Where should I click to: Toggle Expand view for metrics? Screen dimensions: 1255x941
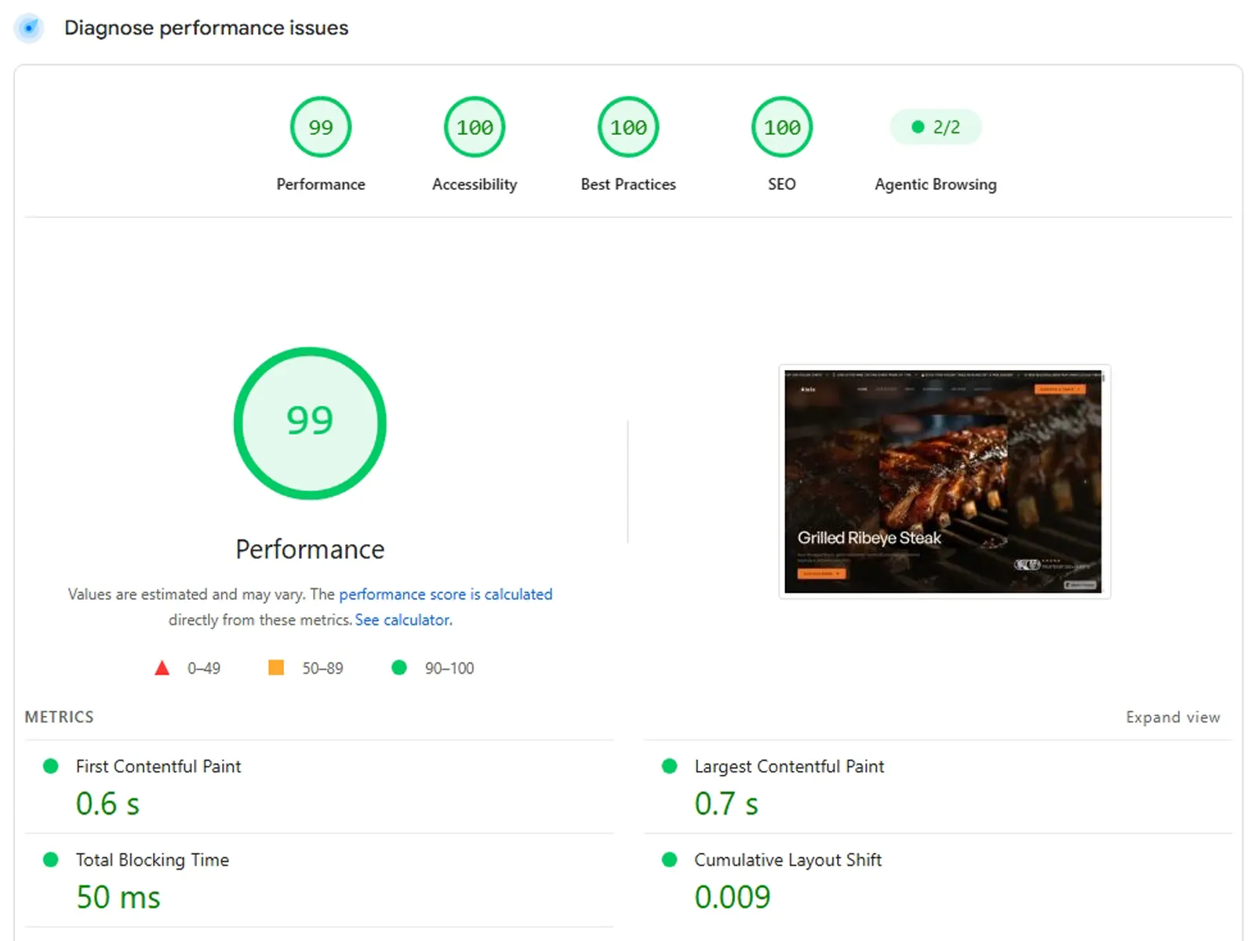tap(1173, 717)
